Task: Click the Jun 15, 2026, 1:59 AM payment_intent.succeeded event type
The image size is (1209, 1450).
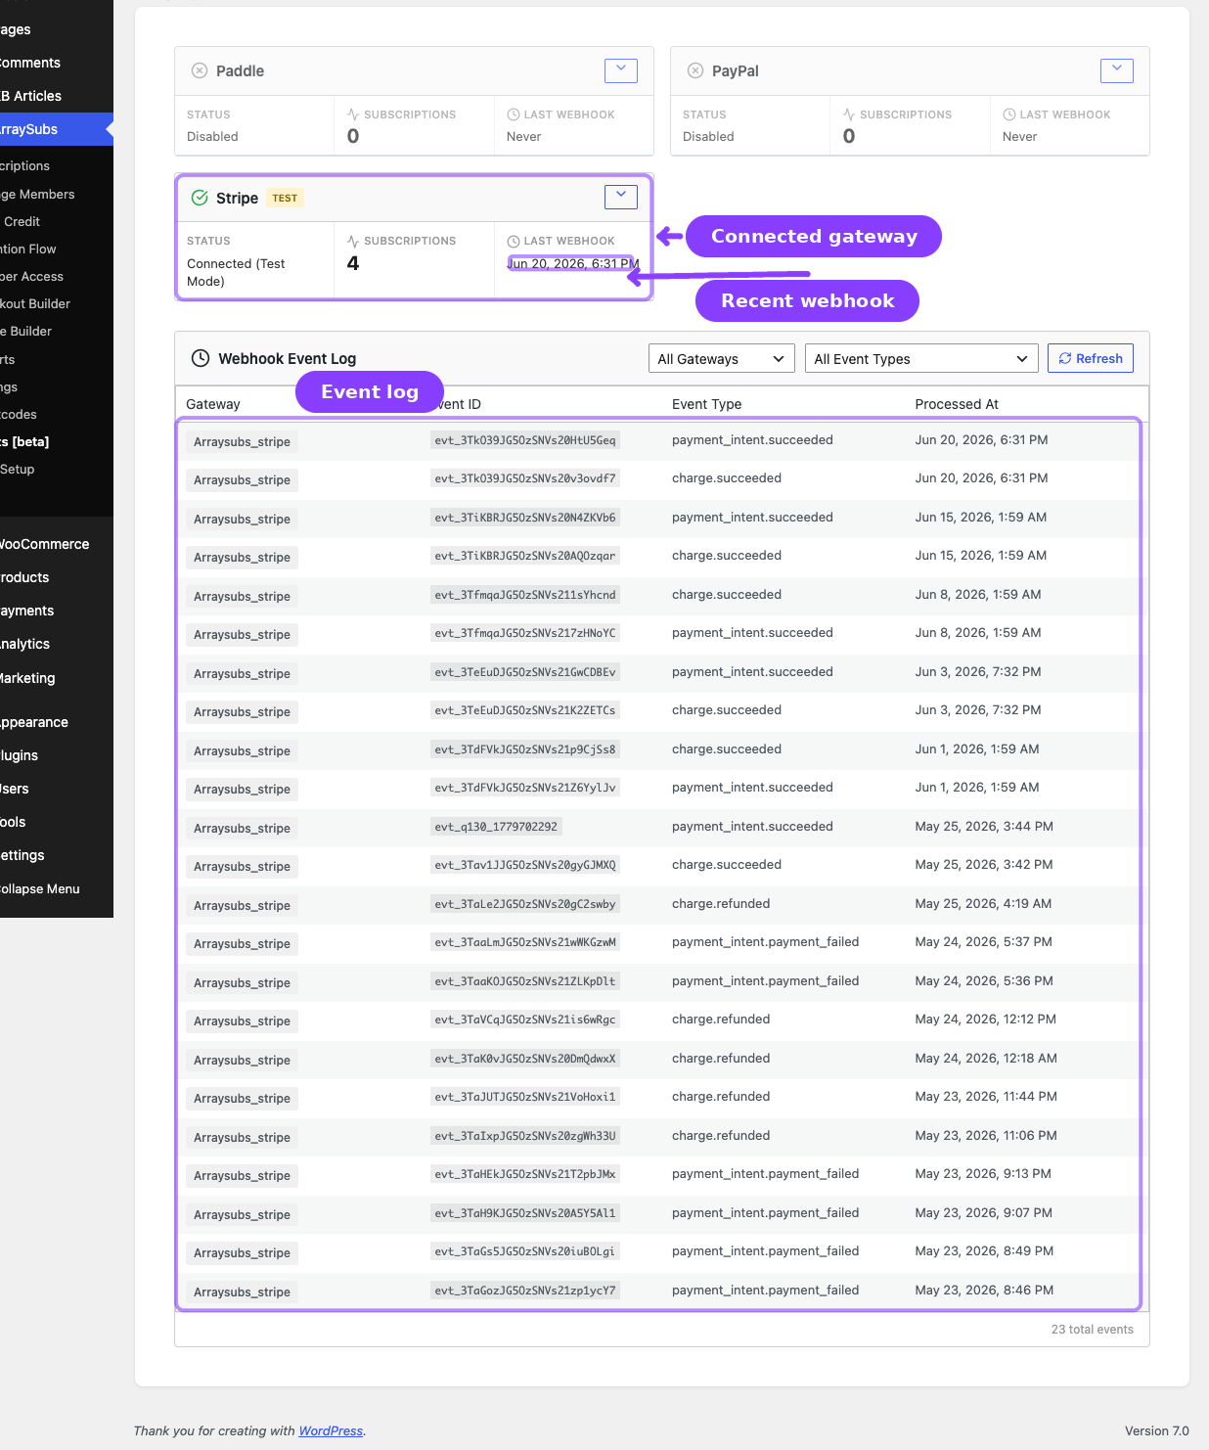Action: (752, 517)
